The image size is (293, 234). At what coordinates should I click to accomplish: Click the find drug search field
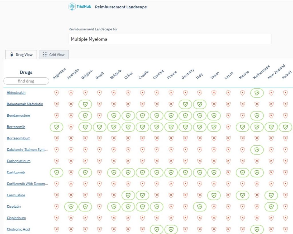click(26, 81)
